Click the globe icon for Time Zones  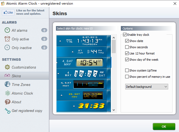(7, 85)
